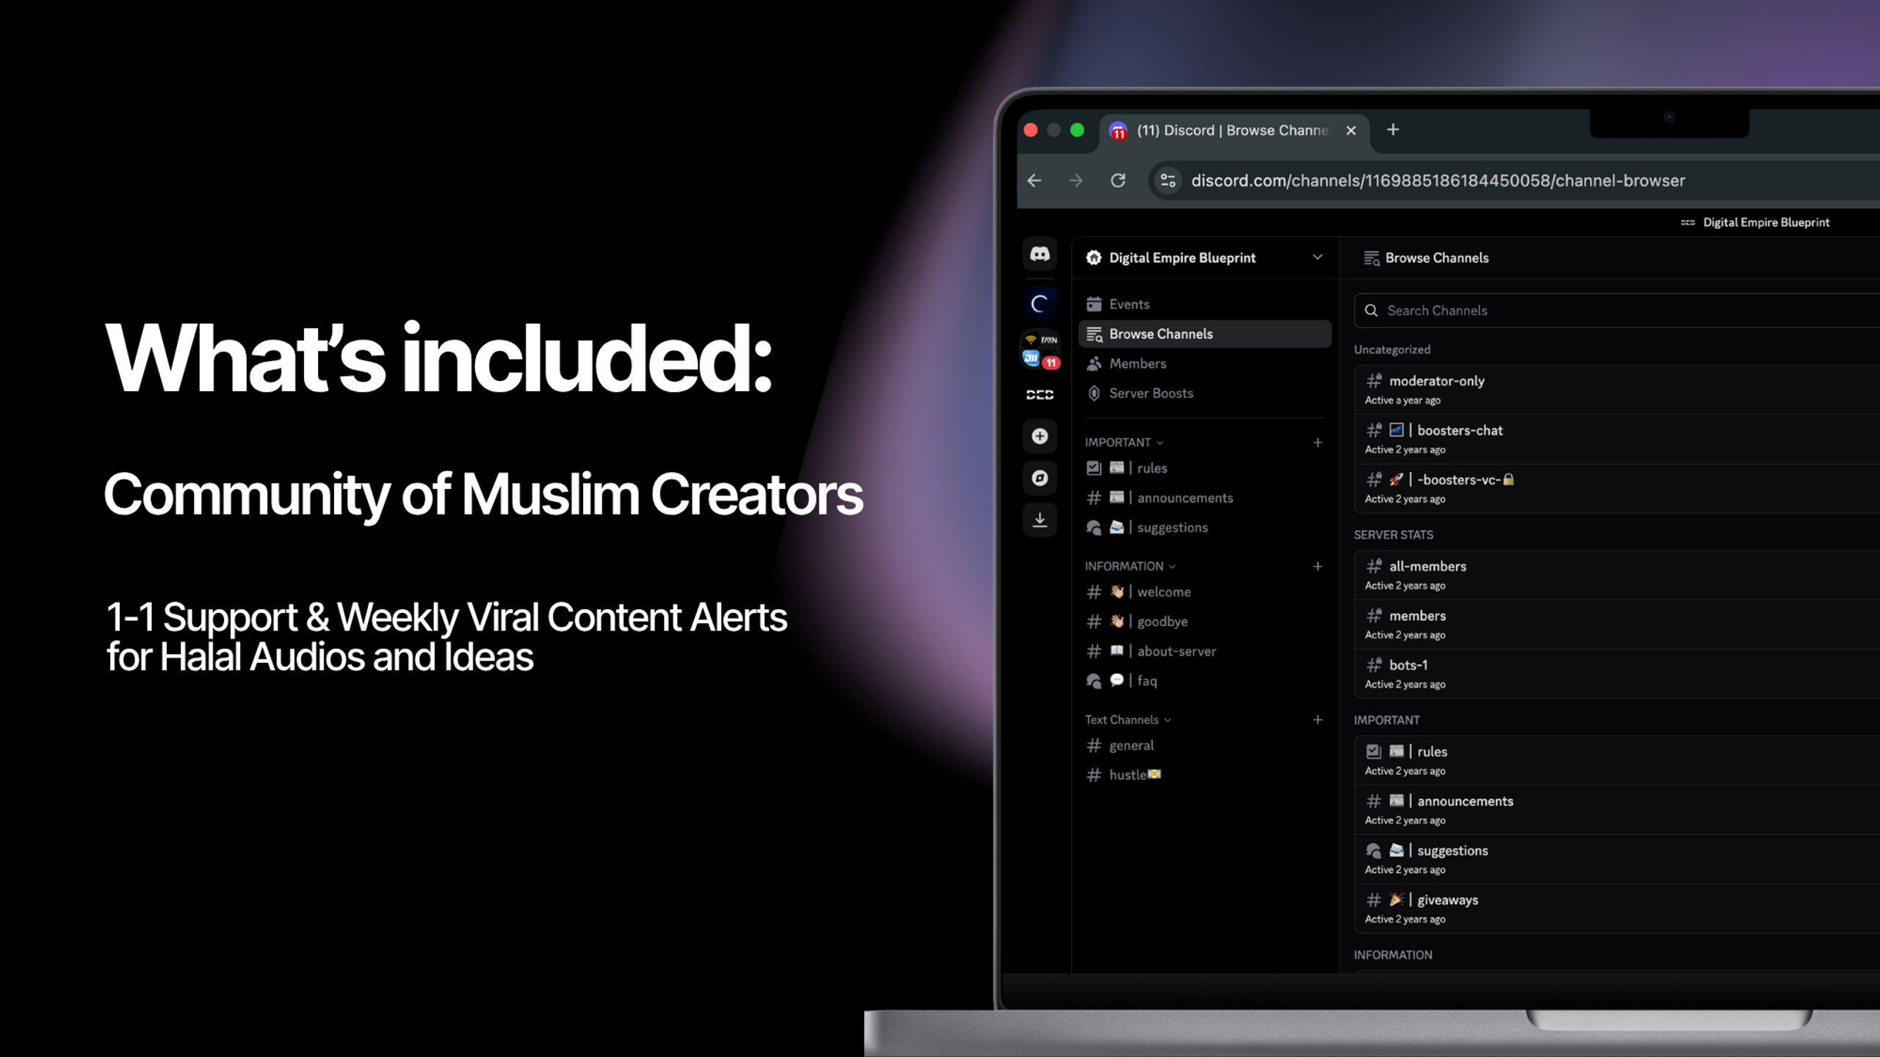The height and width of the screenshot is (1057, 1880).
Task: Collapse the INFORMATION category in sidebar
Action: tap(1130, 567)
